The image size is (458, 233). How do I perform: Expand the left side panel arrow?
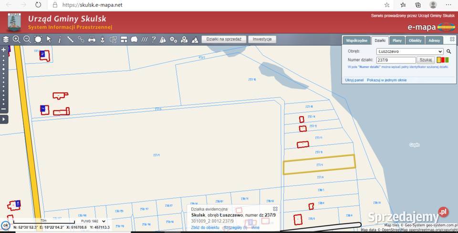click(4, 119)
